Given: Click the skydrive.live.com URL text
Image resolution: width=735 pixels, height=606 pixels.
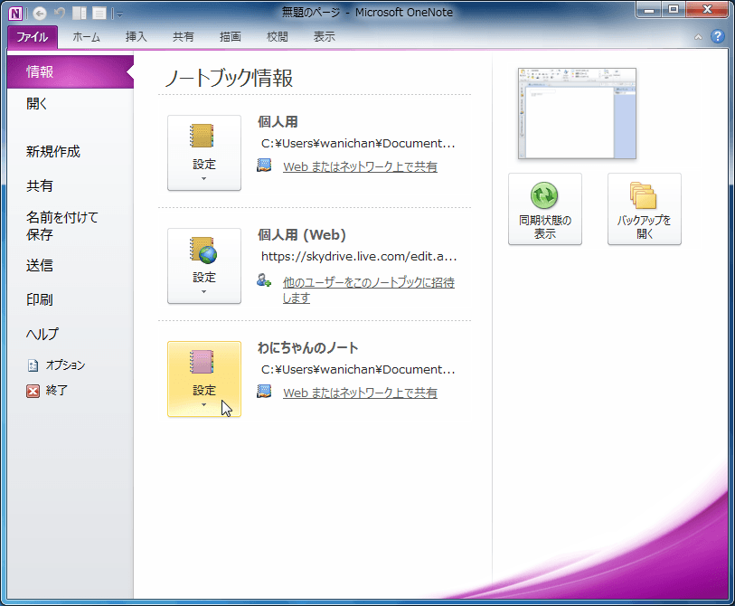Looking at the screenshot, I should tap(359, 257).
